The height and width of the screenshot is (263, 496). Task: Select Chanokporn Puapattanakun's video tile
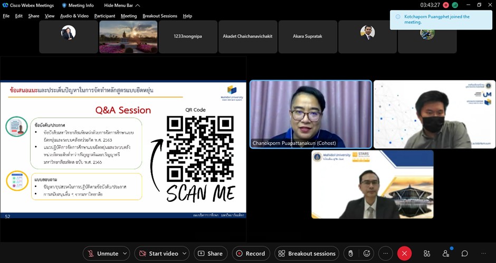point(310,114)
